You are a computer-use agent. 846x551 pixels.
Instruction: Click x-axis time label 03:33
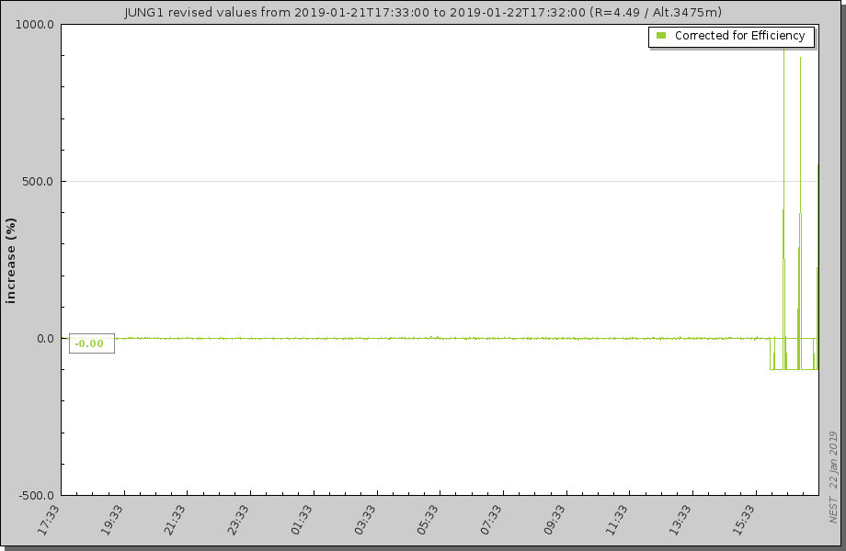[364, 519]
